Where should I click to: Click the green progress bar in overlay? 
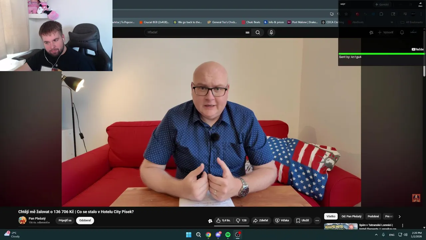[381, 54]
